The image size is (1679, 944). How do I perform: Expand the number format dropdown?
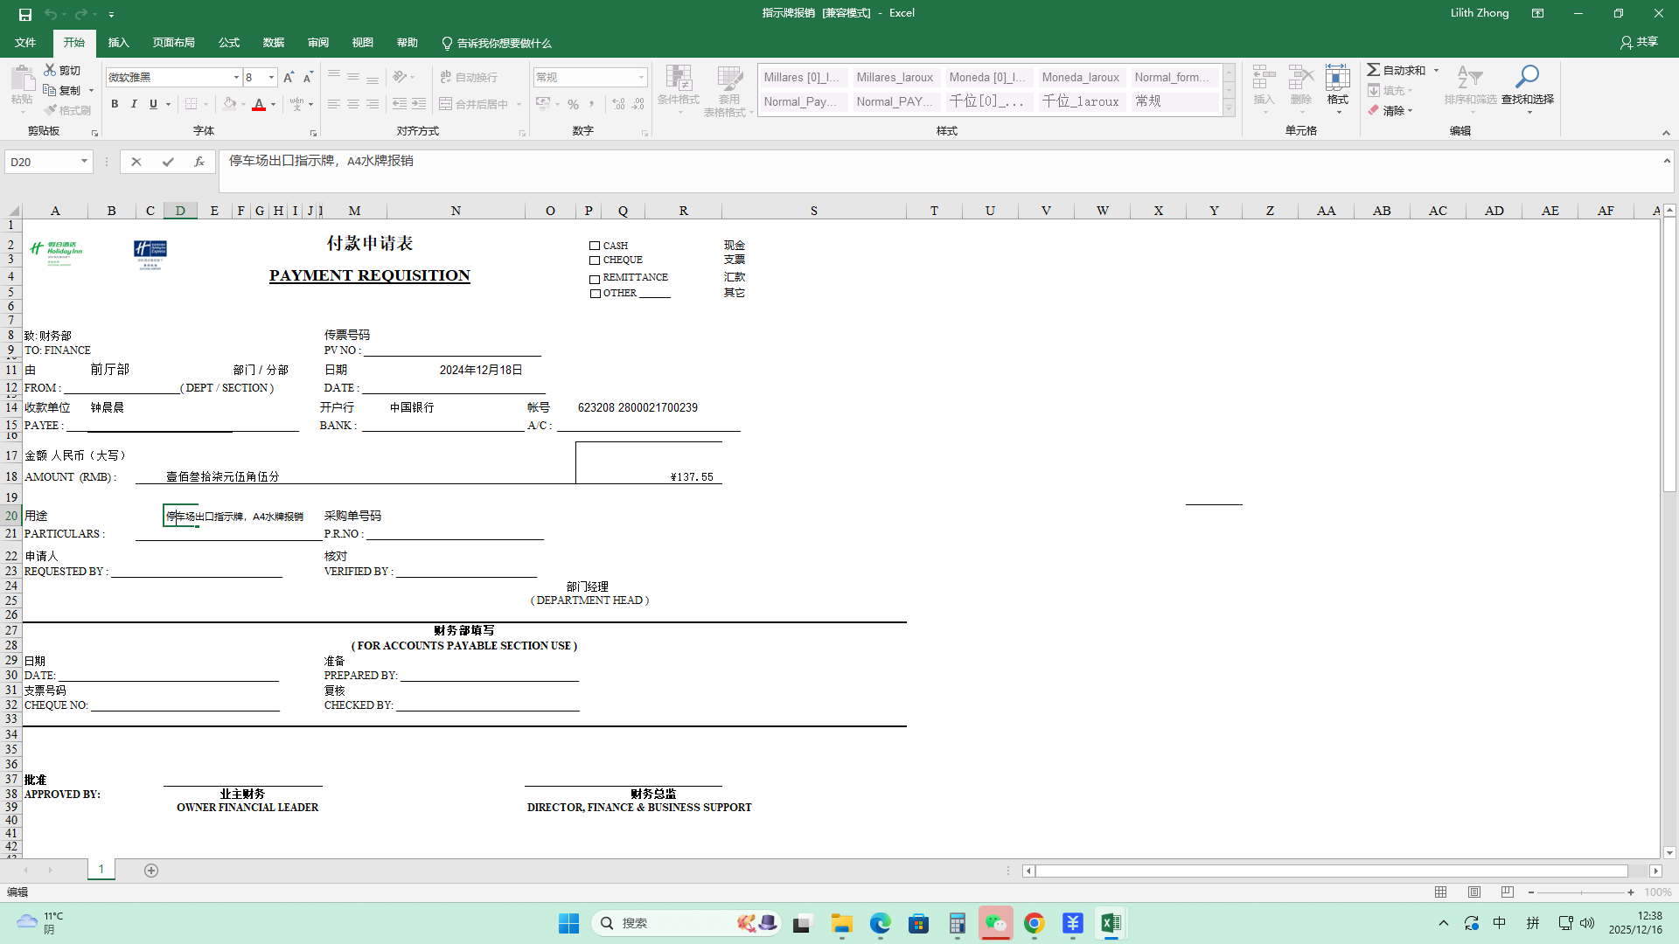click(641, 78)
